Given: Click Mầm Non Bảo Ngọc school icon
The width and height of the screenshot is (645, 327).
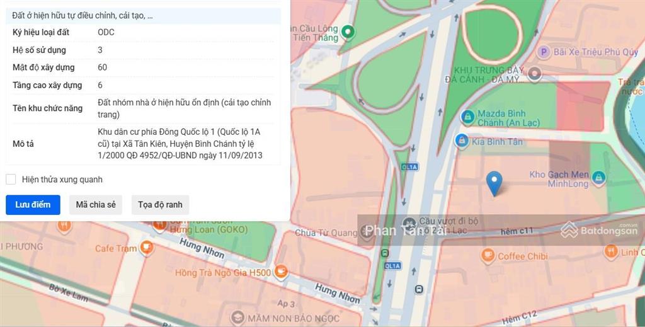Looking at the screenshot, I should pos(237,318).
